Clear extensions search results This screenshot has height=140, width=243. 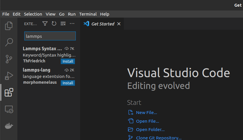(63, 24)
